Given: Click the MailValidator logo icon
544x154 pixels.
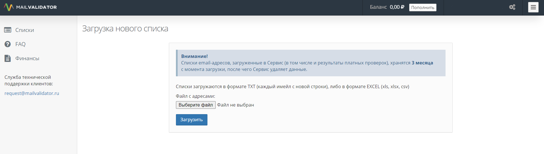Looking at the screenshot, I should (x=9, y=7).
